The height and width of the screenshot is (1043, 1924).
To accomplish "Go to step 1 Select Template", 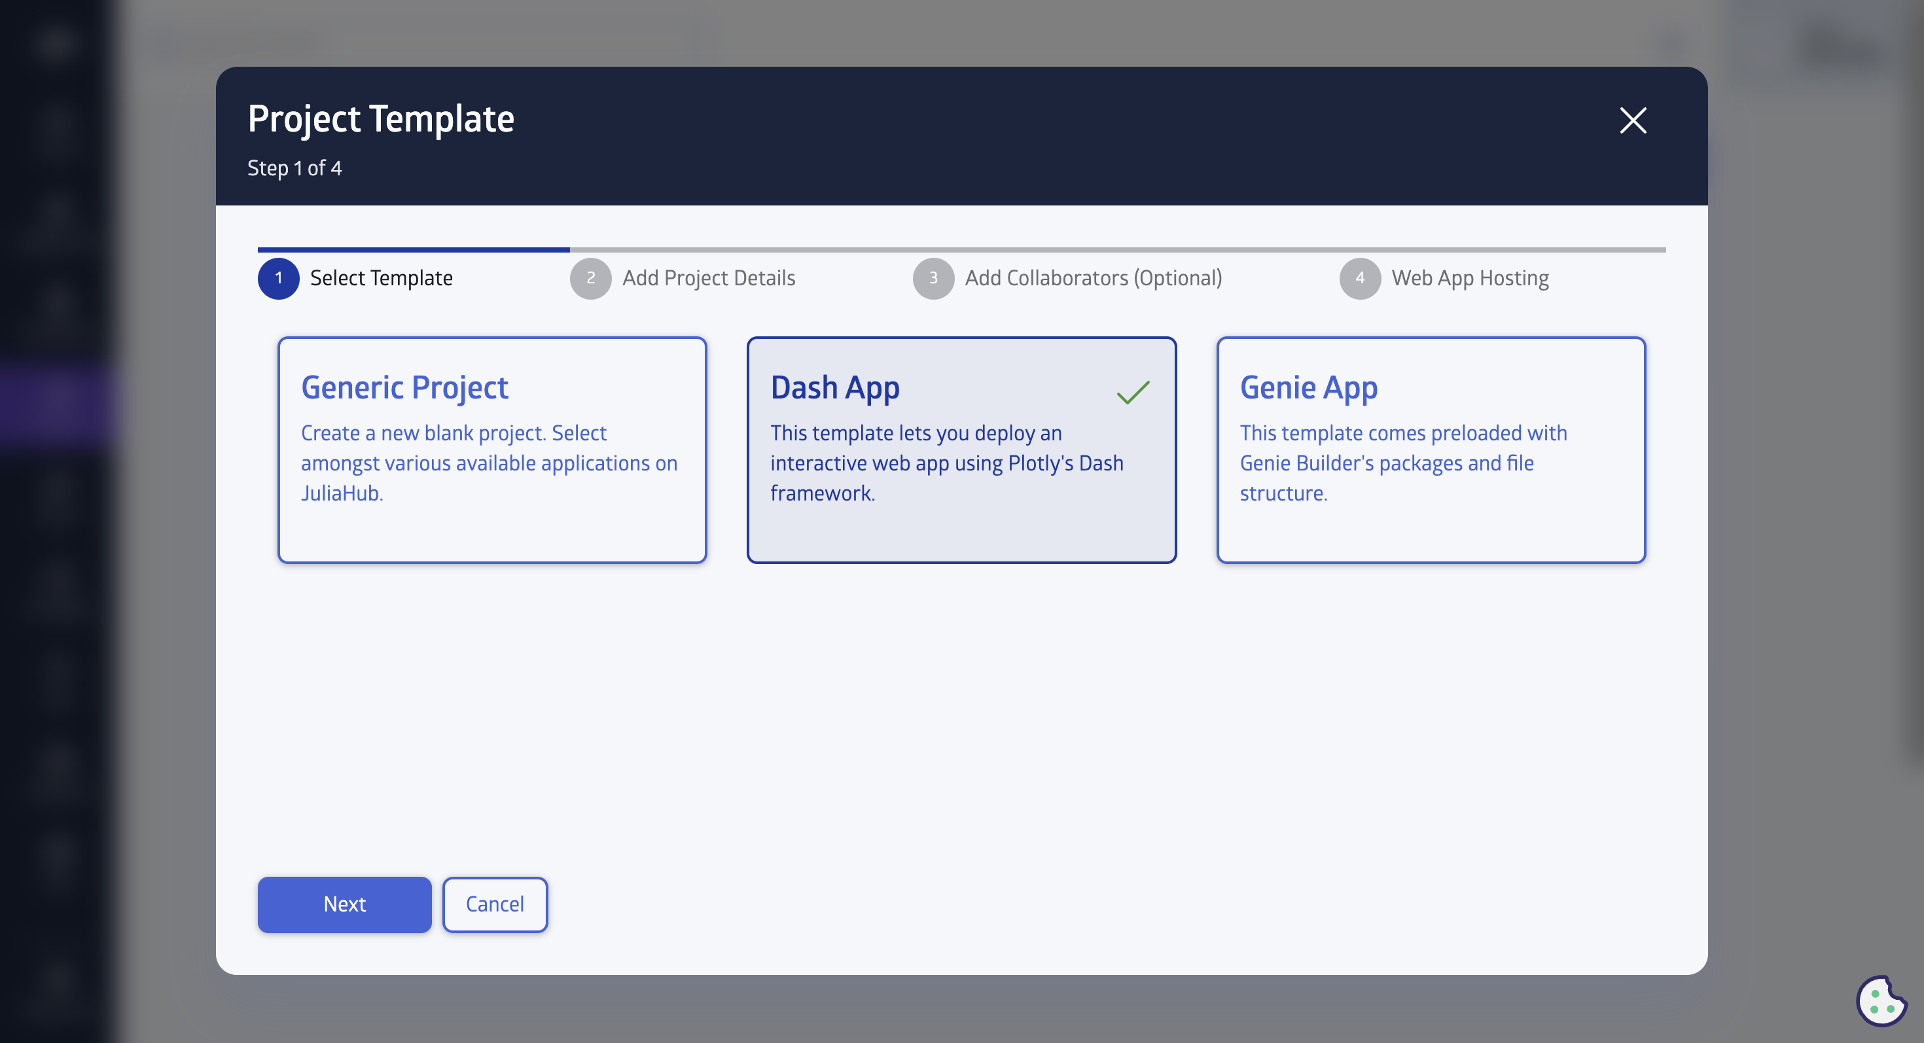I will coord(355,279).
